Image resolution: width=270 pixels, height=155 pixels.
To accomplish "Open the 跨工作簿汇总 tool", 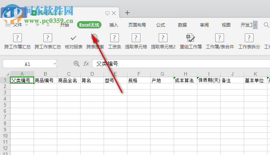I will (x=18, y=41).
